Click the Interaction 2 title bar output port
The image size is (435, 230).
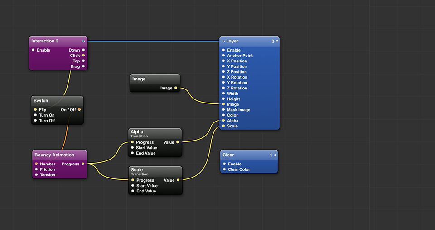[83, 41]
